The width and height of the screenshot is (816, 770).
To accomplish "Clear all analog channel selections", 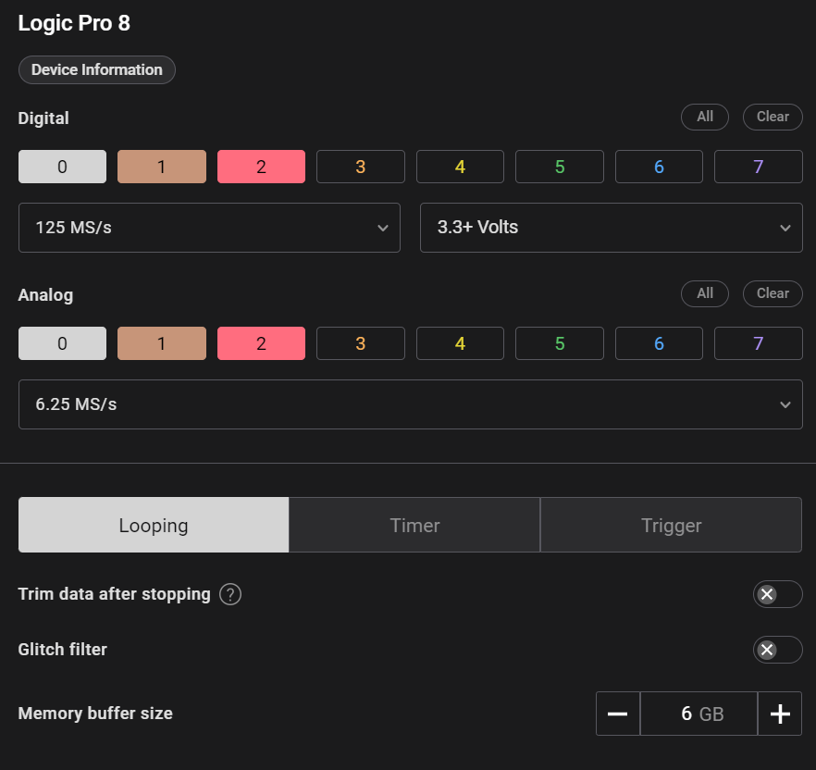I will pyautogui.click(x=773, y=293).
